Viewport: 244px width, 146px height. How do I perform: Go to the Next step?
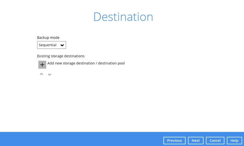[196, 141]
